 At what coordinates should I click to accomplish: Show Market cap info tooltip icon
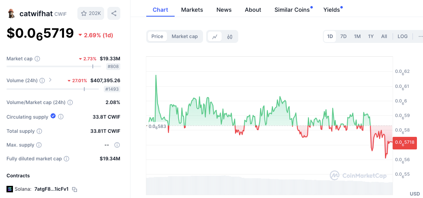(x=38, y=59)
